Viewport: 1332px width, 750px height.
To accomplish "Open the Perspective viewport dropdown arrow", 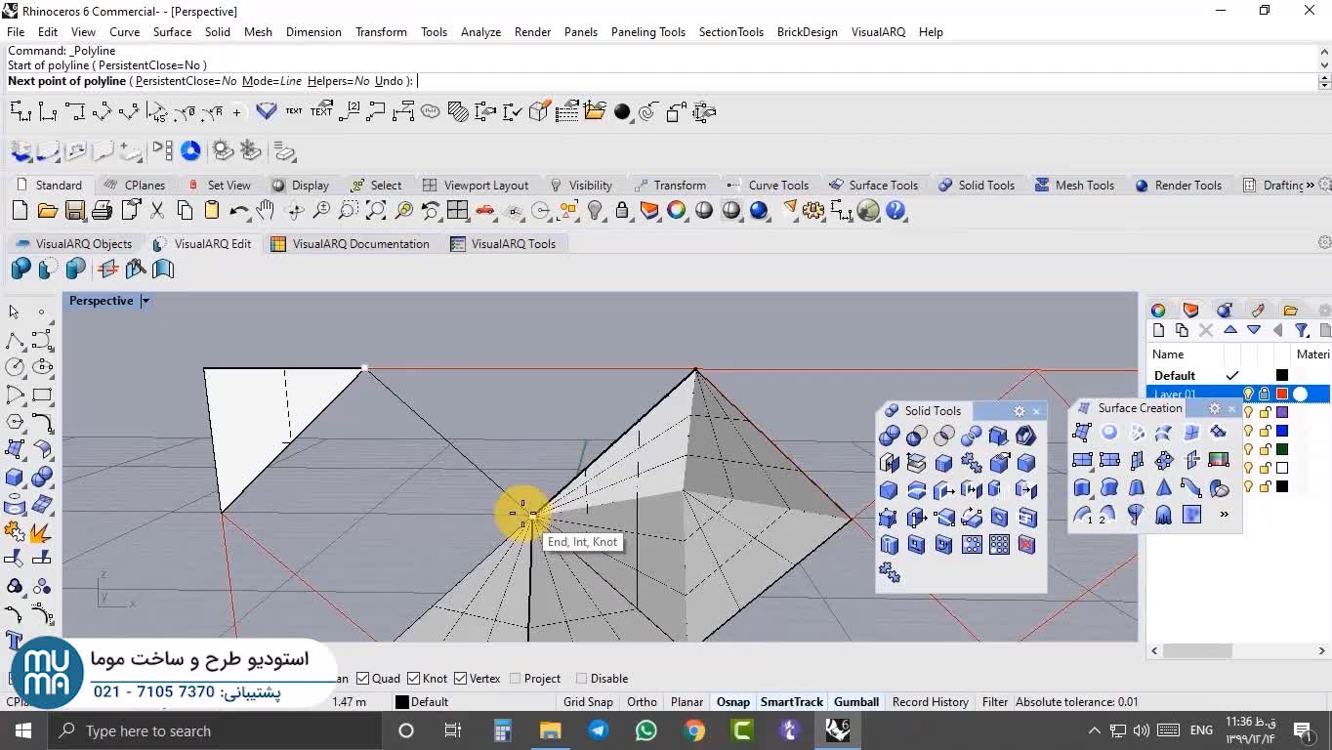I will pos(145,301).
